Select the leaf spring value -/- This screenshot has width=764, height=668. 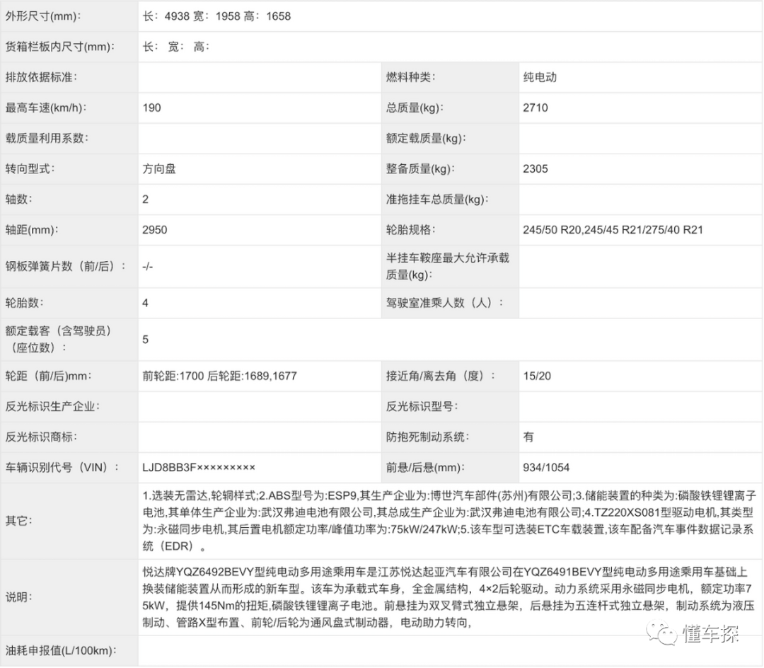tap(148, 266)
